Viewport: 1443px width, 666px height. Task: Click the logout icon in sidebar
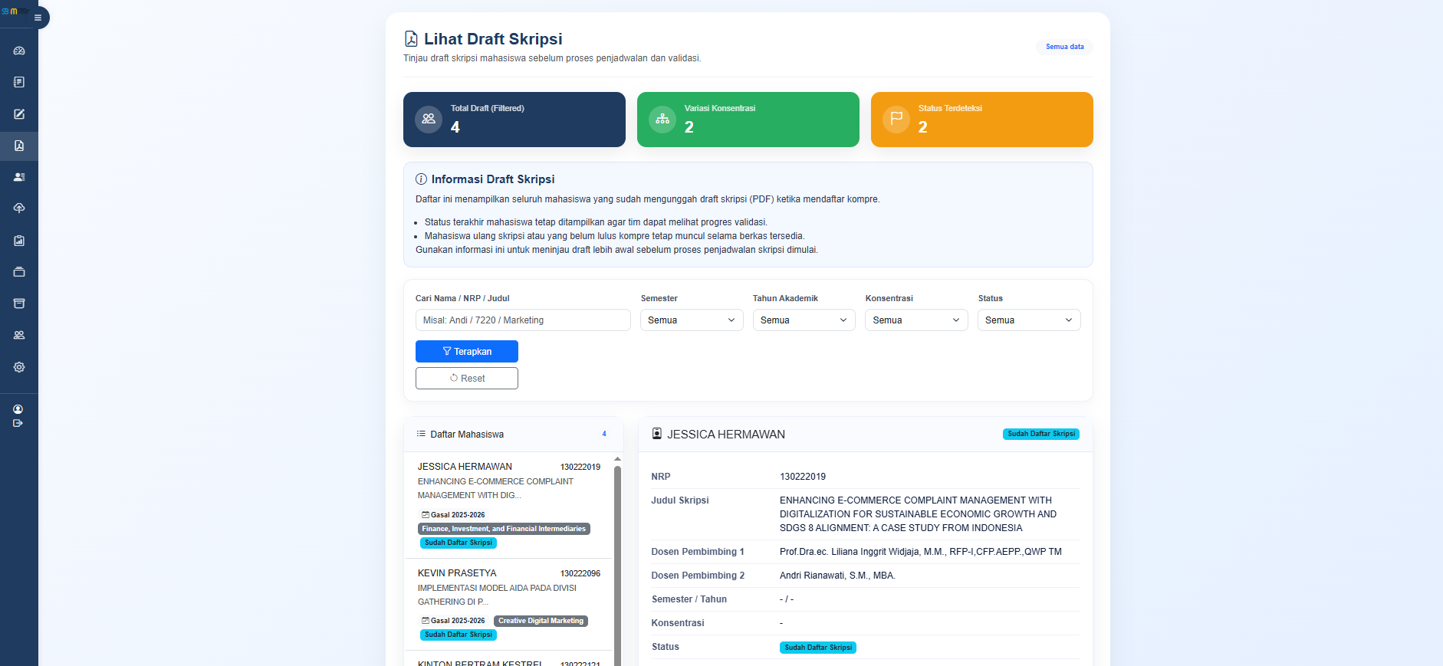(18, 423)
